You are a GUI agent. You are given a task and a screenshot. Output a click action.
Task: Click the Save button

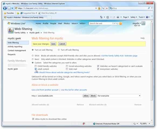[53, 44]
